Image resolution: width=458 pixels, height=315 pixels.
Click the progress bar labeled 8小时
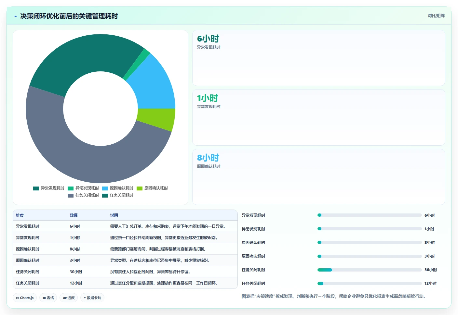(x=370, y=242)
